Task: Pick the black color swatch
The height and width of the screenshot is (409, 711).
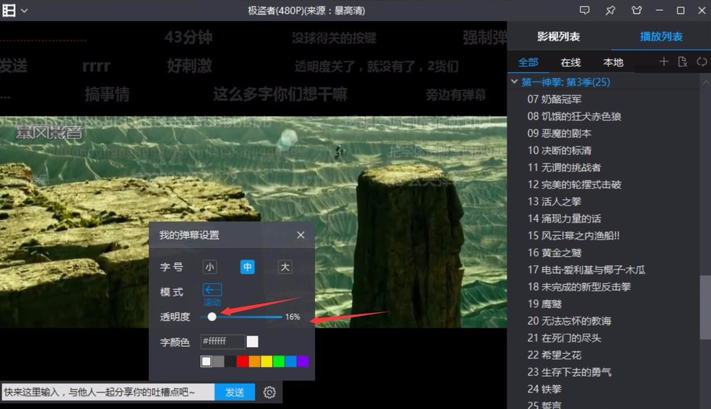Action: [x=231, y=361]
